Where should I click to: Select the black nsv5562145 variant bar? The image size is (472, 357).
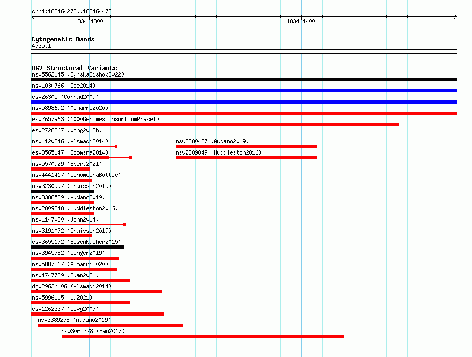coord(244,80)
